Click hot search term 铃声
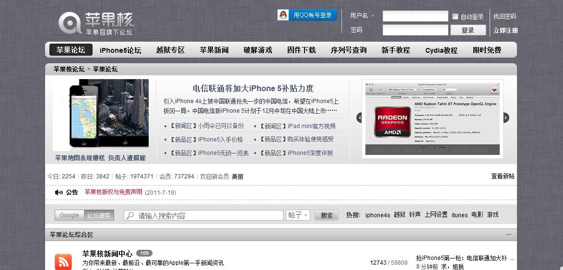 (415, 215)
